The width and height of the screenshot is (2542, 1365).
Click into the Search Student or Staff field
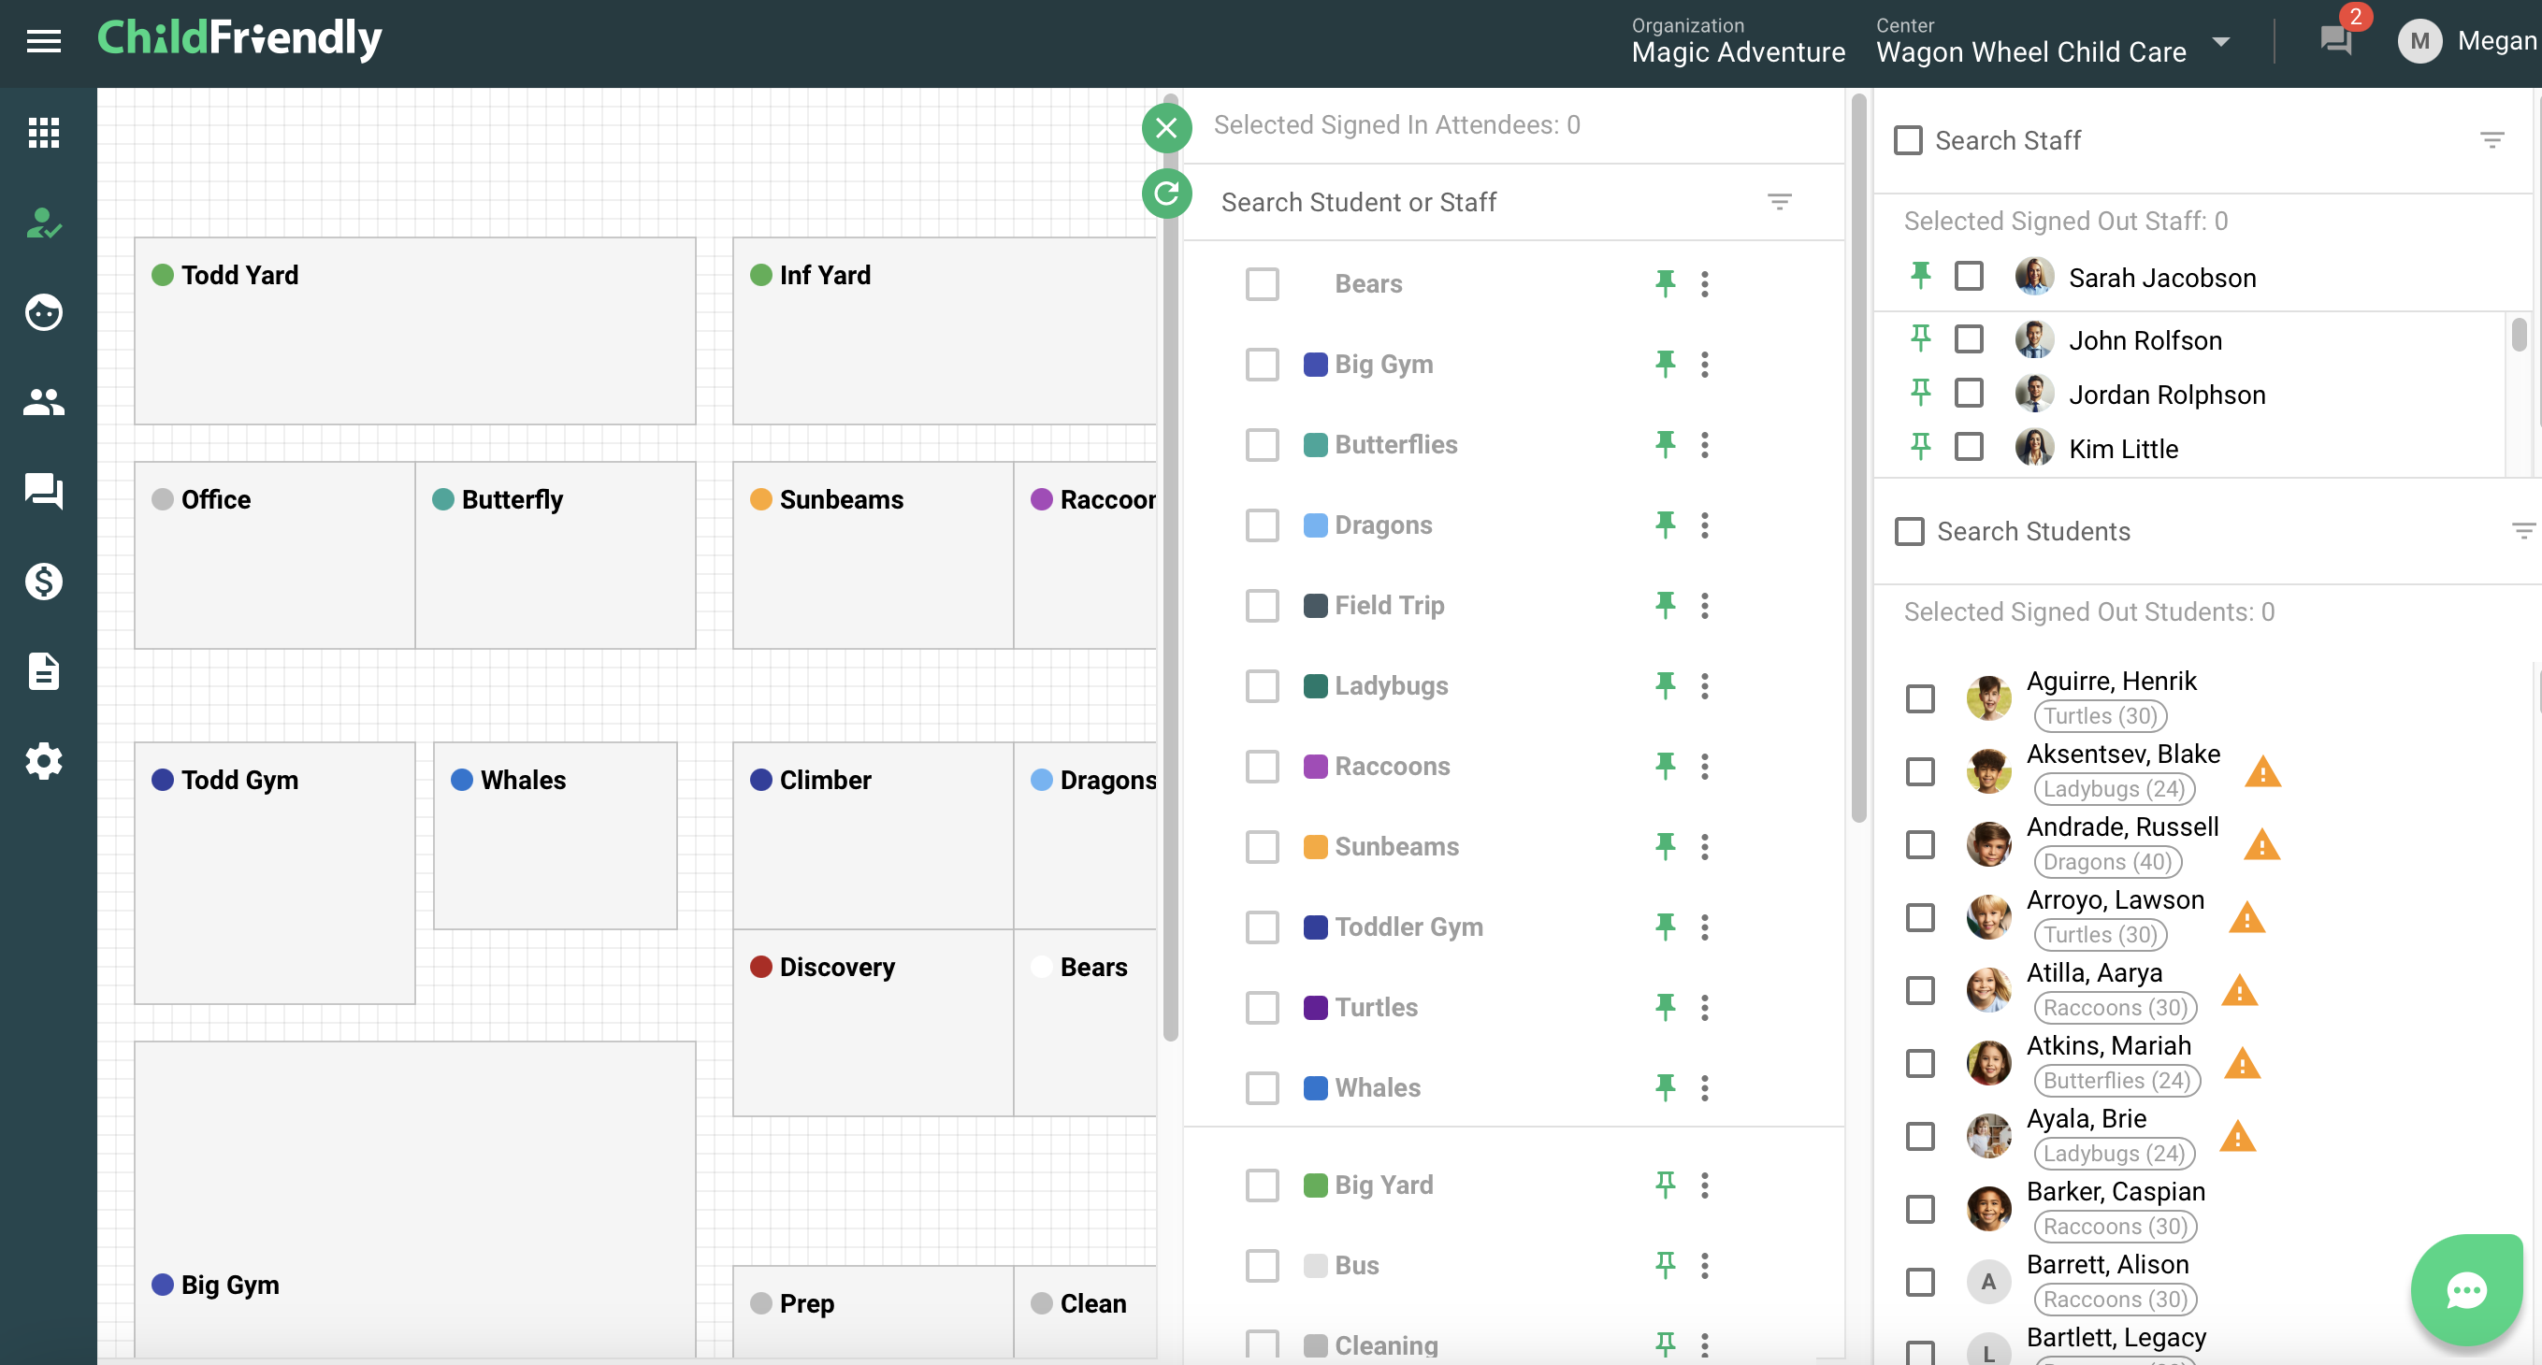point(1431,201)
